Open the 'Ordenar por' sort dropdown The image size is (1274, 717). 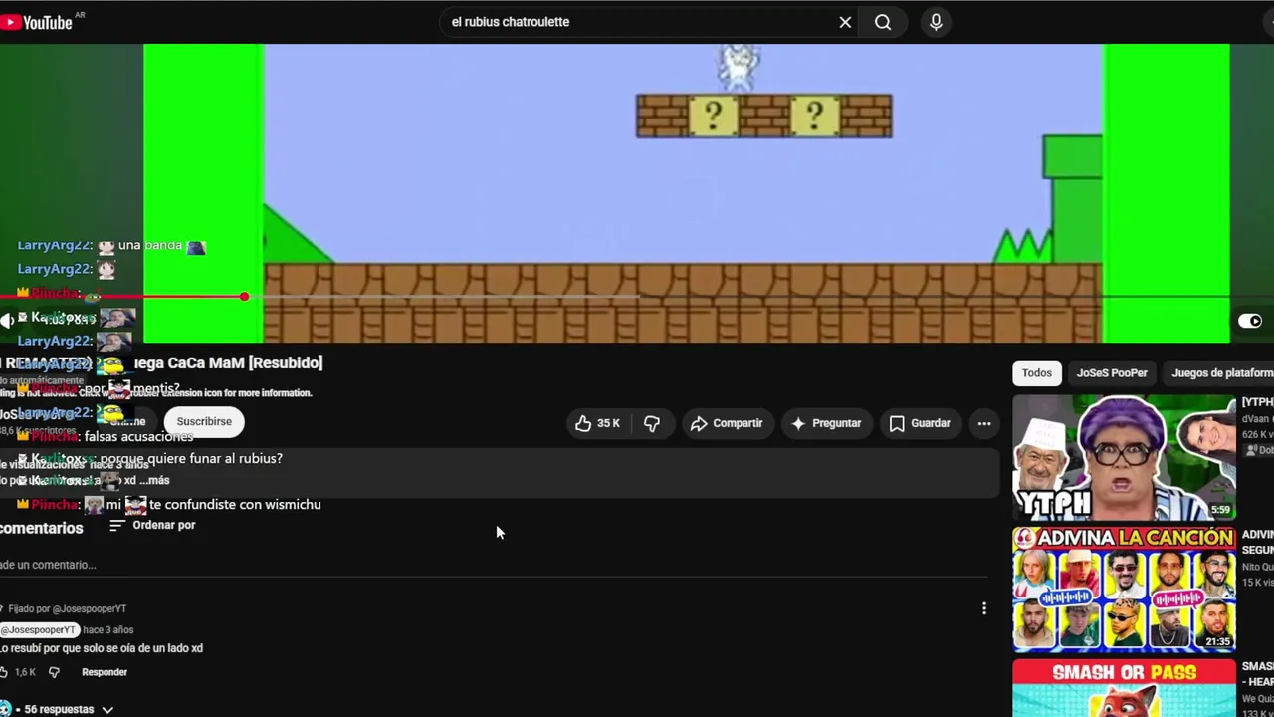152,525
